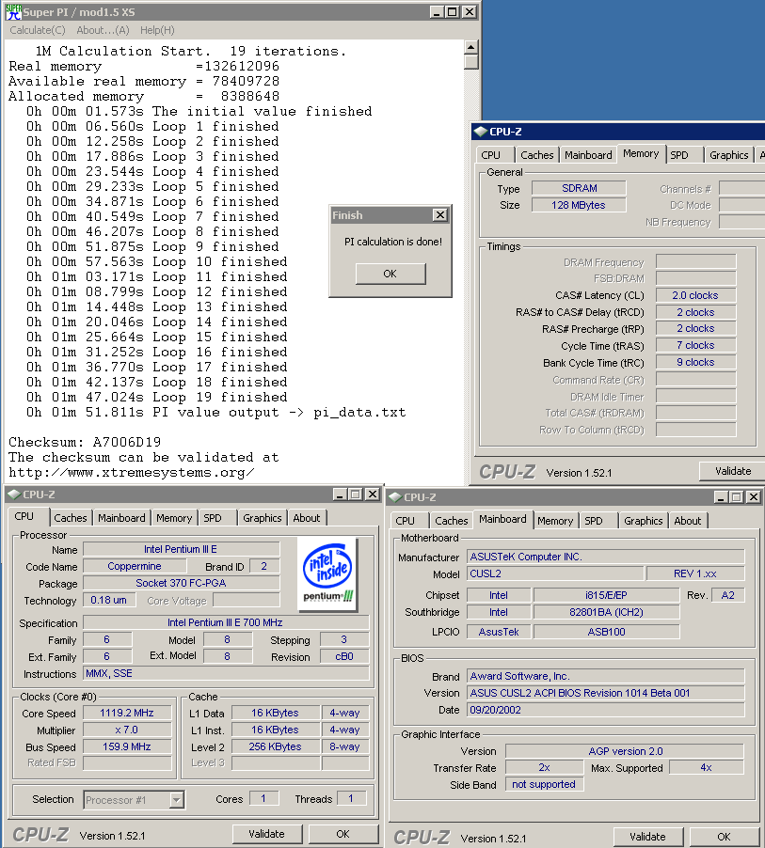Open the About...(A) menu in Super PI
Image resolution: width=765 pixels, height=848 pixels.
click(x=103, y=30)
